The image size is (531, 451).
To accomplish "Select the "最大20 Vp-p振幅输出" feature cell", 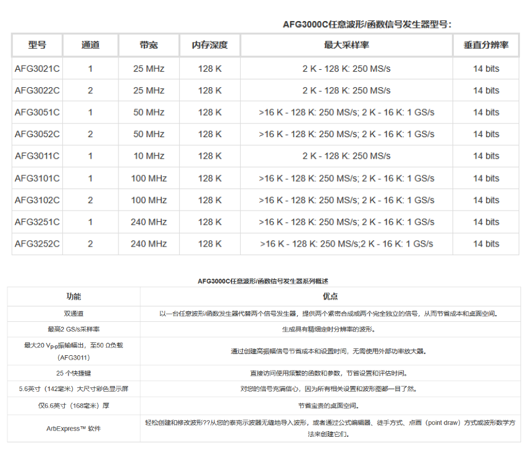I will coord(73,352).
